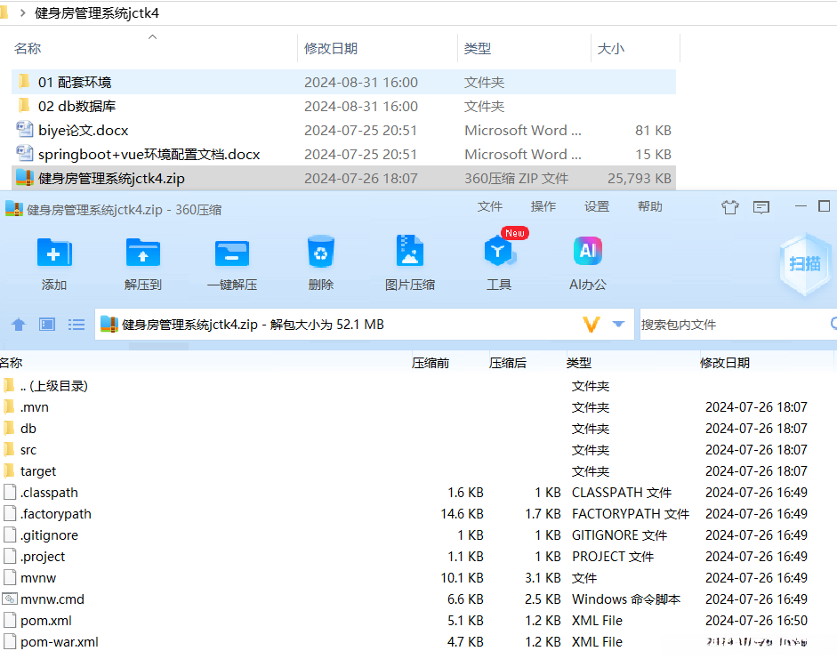This screenshot has width=837, height=659.
Task: Sort Explorer files by 类型 header
Action: 478,49
